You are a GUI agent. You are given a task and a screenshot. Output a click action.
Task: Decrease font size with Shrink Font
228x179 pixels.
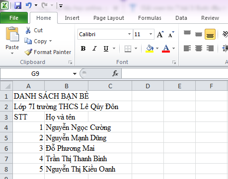coord(171,34)
